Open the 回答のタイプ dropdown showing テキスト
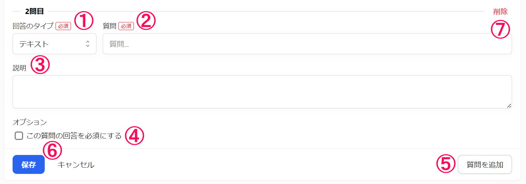This screenshot has height=184, width=526. point(55,44)
